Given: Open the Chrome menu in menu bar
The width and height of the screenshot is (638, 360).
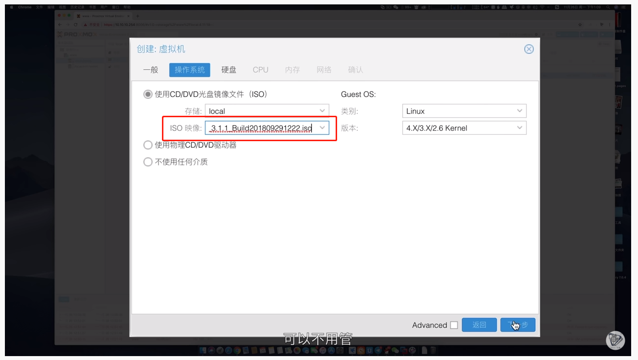Looking at the screenshot, I should 25,7.
